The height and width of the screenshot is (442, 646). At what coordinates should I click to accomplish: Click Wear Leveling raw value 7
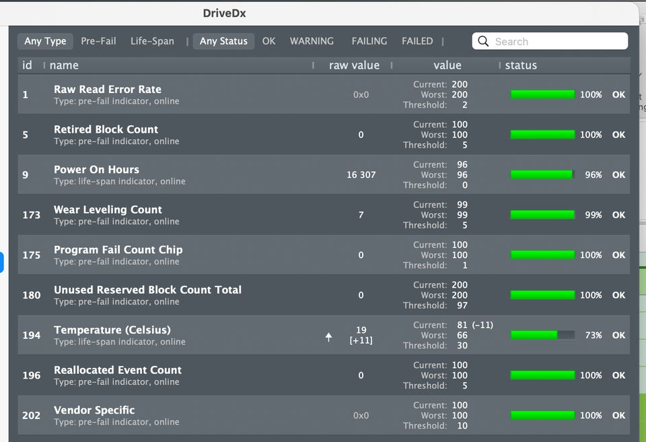(x=361, y=215)
